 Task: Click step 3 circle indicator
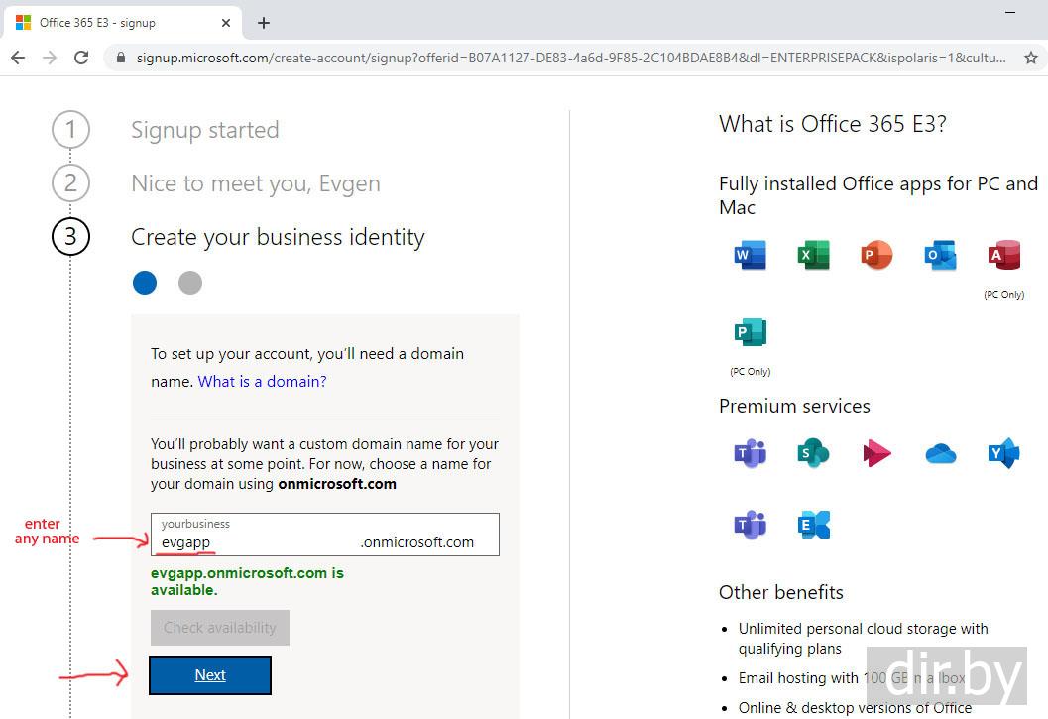[70, 237]
